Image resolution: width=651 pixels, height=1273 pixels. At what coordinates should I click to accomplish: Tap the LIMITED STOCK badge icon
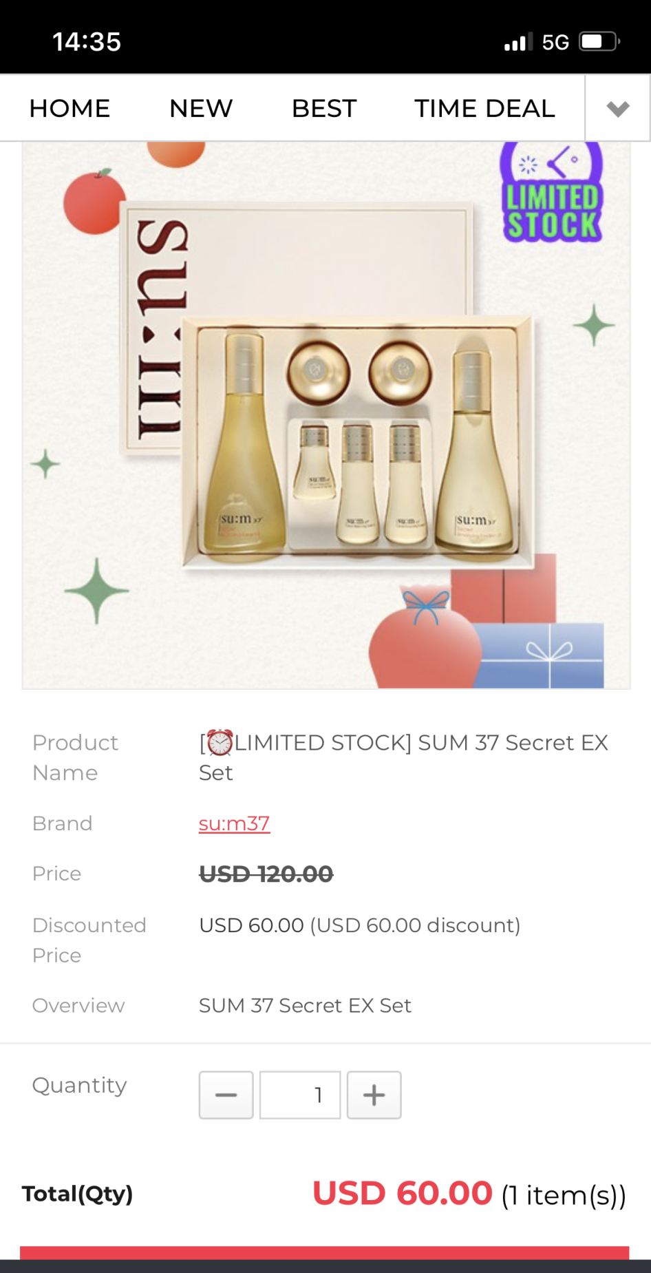552,193
